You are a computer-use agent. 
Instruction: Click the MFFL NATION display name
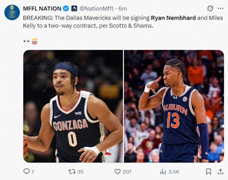(42, 8)
